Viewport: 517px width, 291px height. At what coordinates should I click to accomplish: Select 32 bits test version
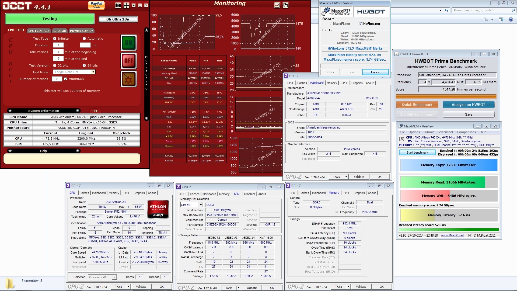55,65
